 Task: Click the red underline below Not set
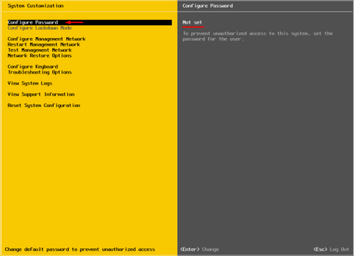[x=192, y=26]
